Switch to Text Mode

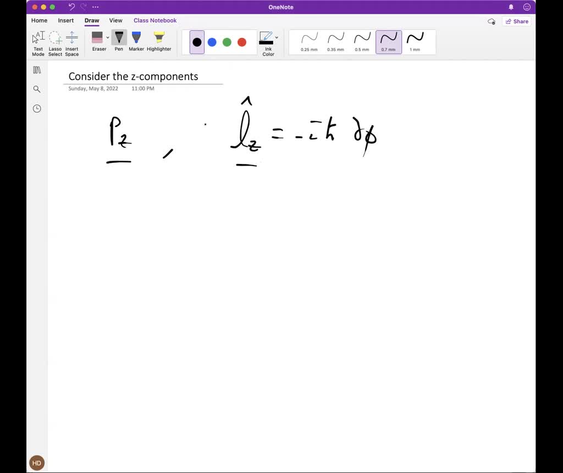pos(38,43)
